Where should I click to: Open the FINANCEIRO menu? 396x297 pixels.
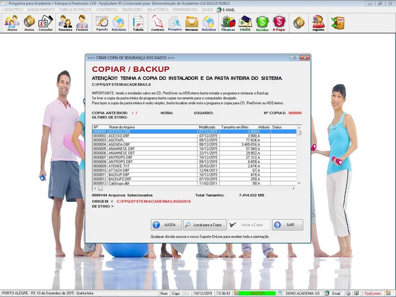[x=132, y=9]
